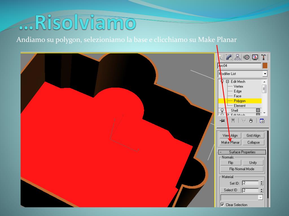289x216 pixels.
Task: Click modifier stack scrollbar up arrow
Action: coord(264,82)
